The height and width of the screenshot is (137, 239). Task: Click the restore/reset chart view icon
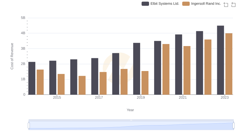[233, 4]
